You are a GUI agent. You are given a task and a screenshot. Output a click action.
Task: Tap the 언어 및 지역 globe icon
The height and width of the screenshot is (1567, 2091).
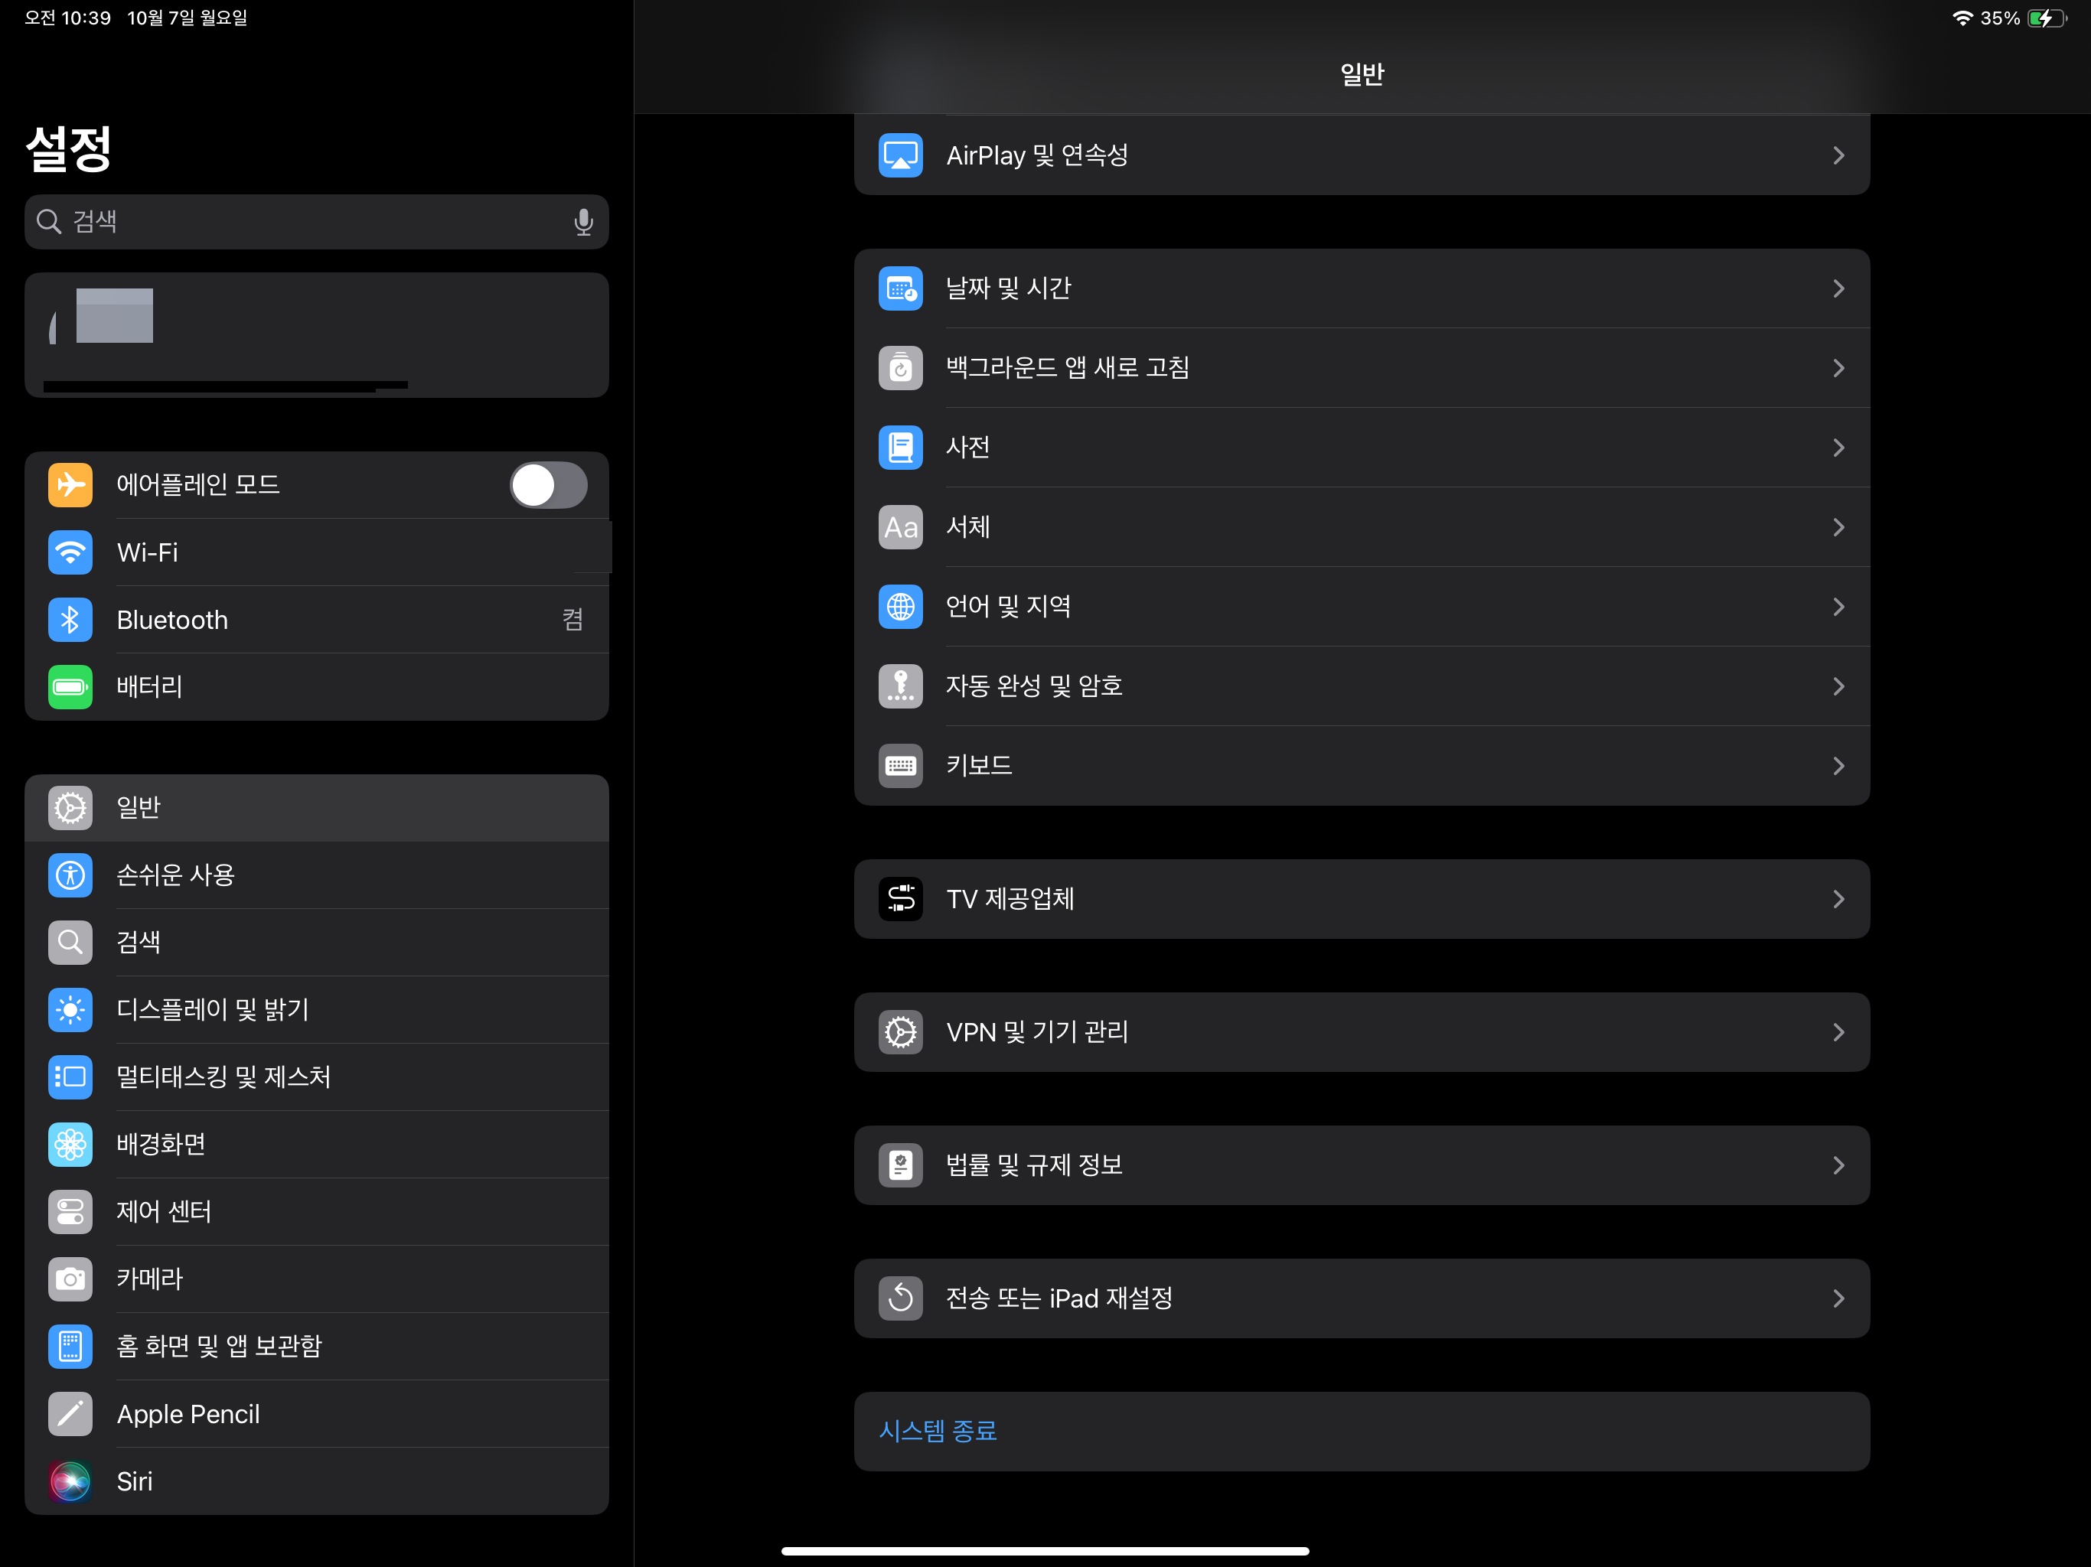pyautogui.click(x=900, y=606)
